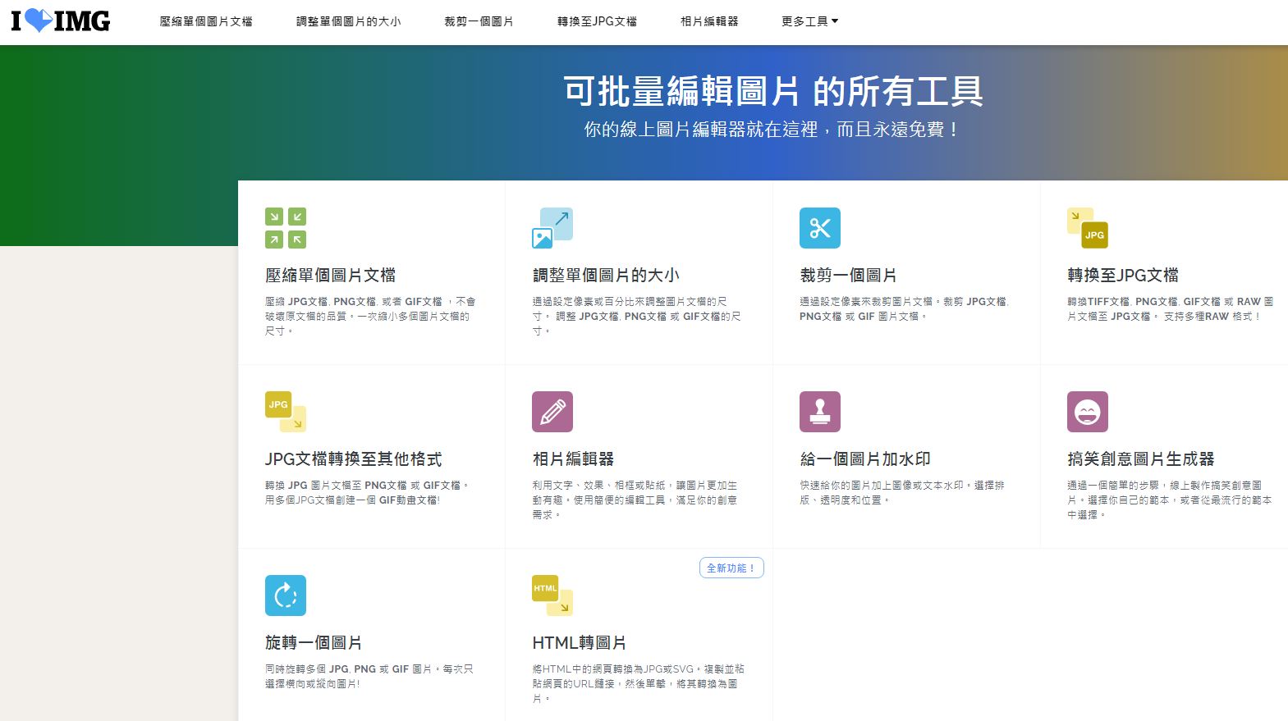Click the crop card description text
Screen dimensions: 1288x721
coord(905,308)
